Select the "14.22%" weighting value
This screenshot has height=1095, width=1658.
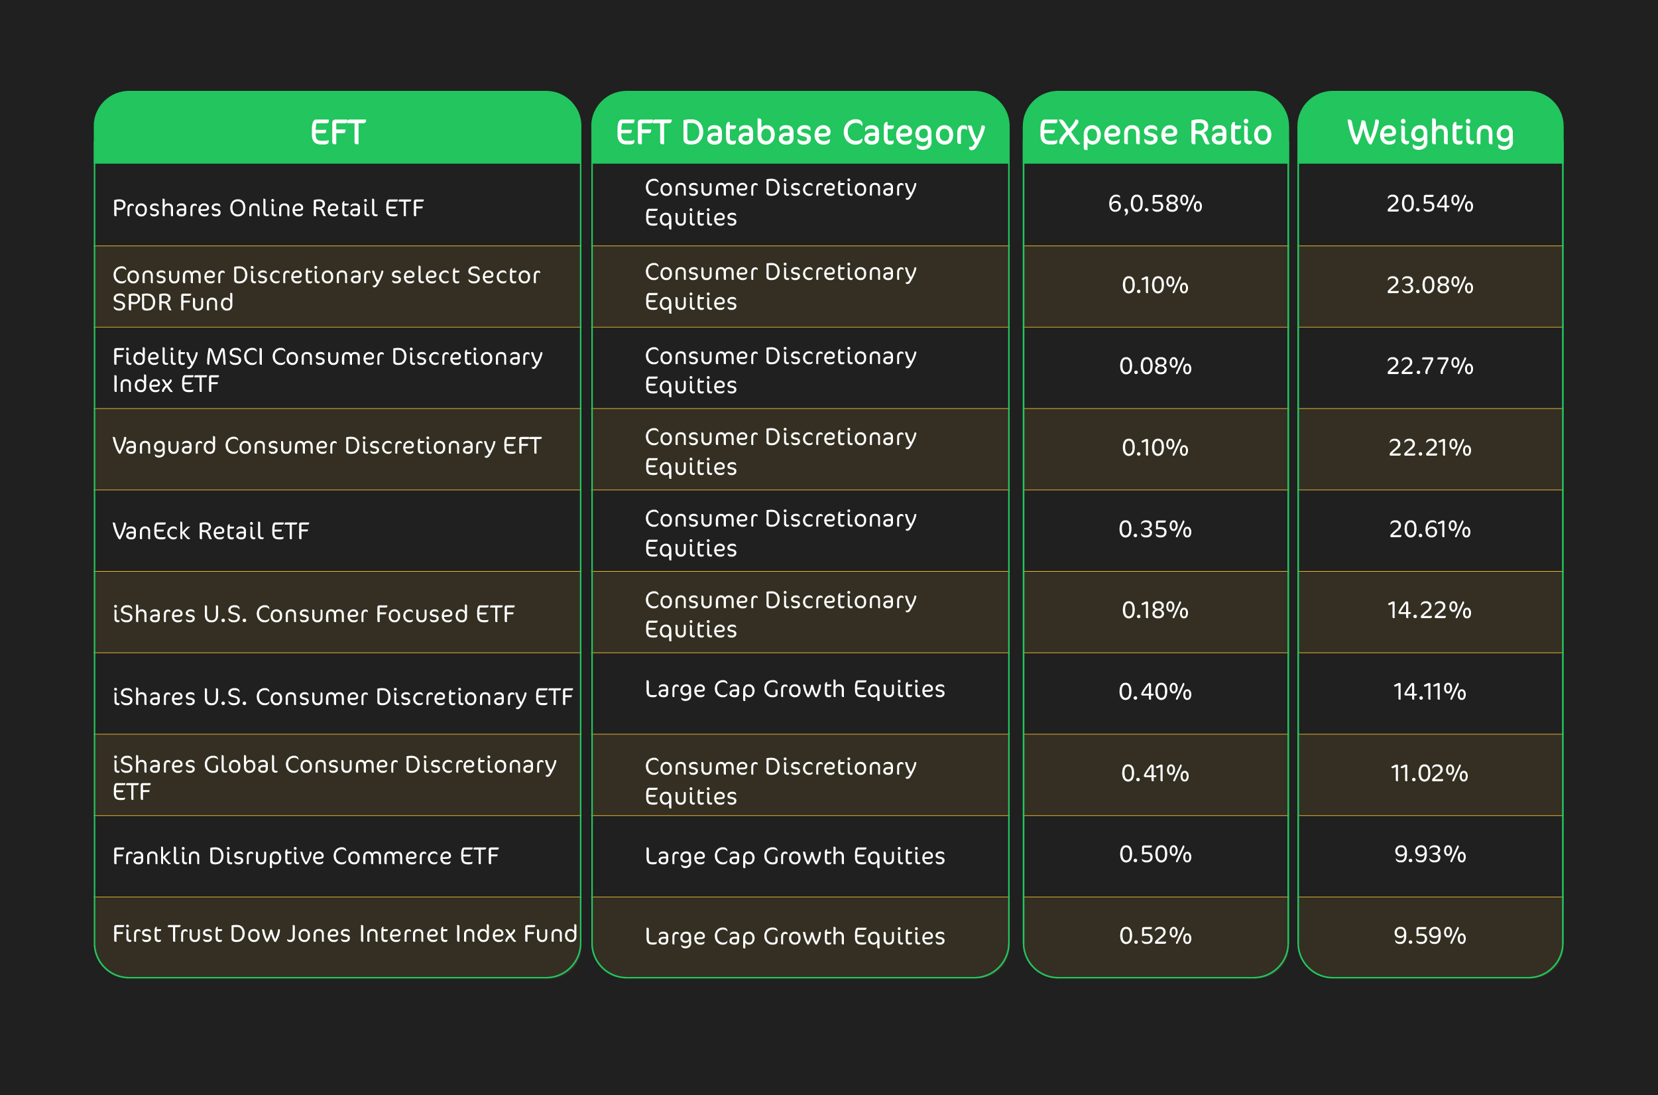1430,610
